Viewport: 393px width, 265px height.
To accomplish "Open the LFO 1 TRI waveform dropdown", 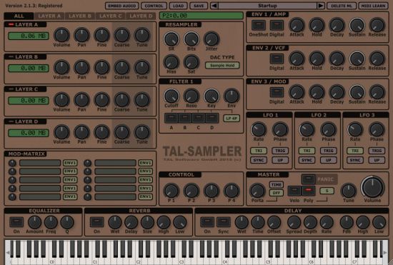I will (x=259, y=151).
